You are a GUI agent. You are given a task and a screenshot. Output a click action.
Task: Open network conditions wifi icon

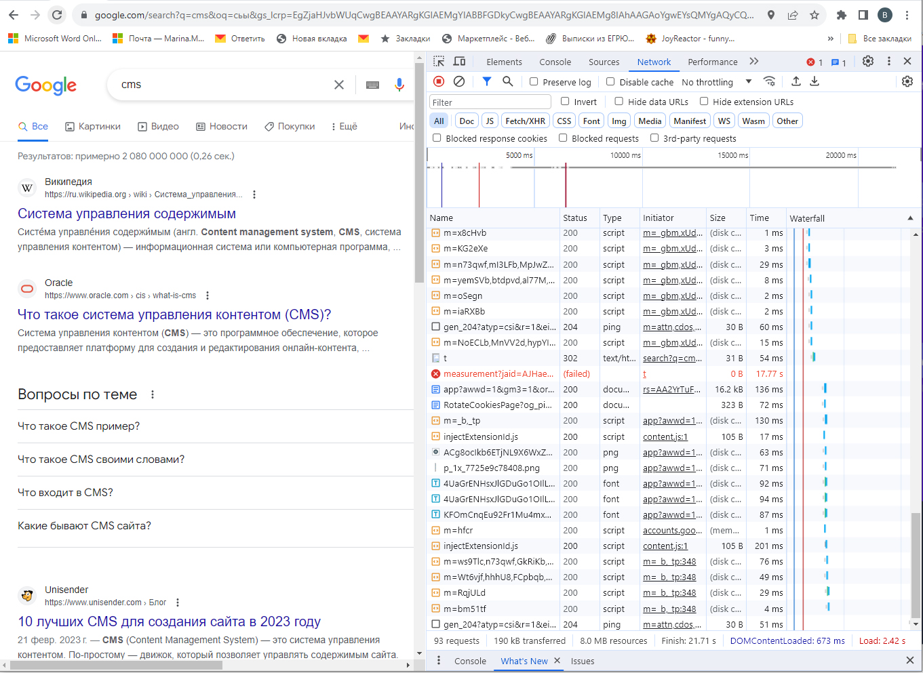pos(769,81)
